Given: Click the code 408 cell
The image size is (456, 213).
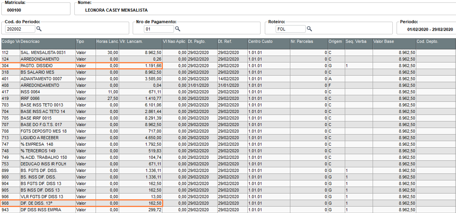Looking at the screenshot, I should point(10,85).
